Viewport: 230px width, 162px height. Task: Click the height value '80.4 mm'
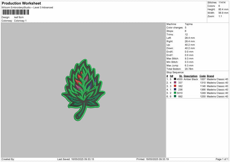223,9
